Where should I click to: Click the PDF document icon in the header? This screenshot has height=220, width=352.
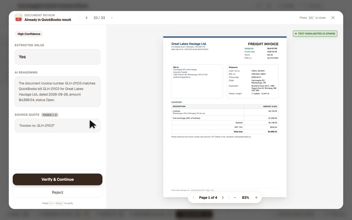(x=18, y=18)
